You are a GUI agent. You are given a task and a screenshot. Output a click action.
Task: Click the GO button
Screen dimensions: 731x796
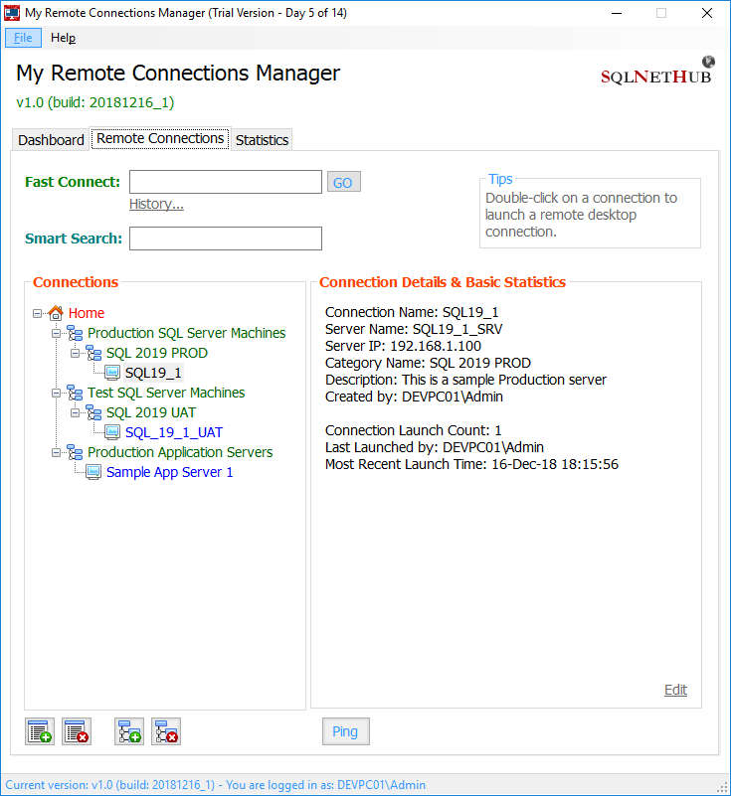point(343,182)
